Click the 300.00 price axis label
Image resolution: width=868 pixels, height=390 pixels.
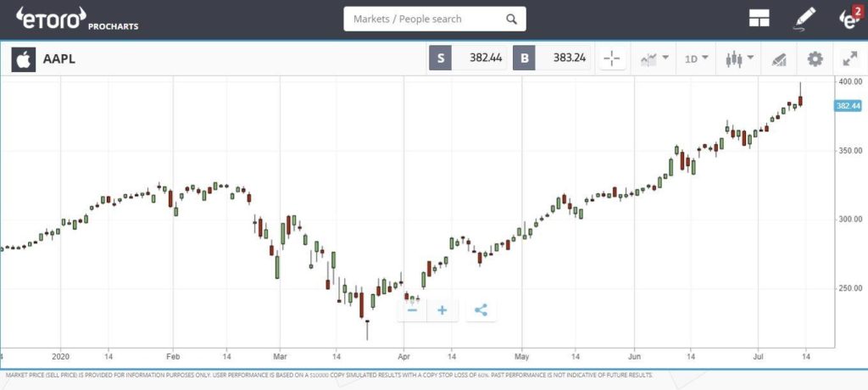[849, 220]
